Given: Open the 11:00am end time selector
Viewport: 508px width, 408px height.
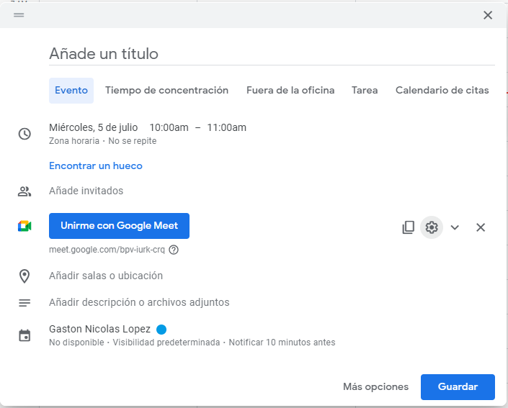Looking at the screenshot, I should click(x=226, y=127).
